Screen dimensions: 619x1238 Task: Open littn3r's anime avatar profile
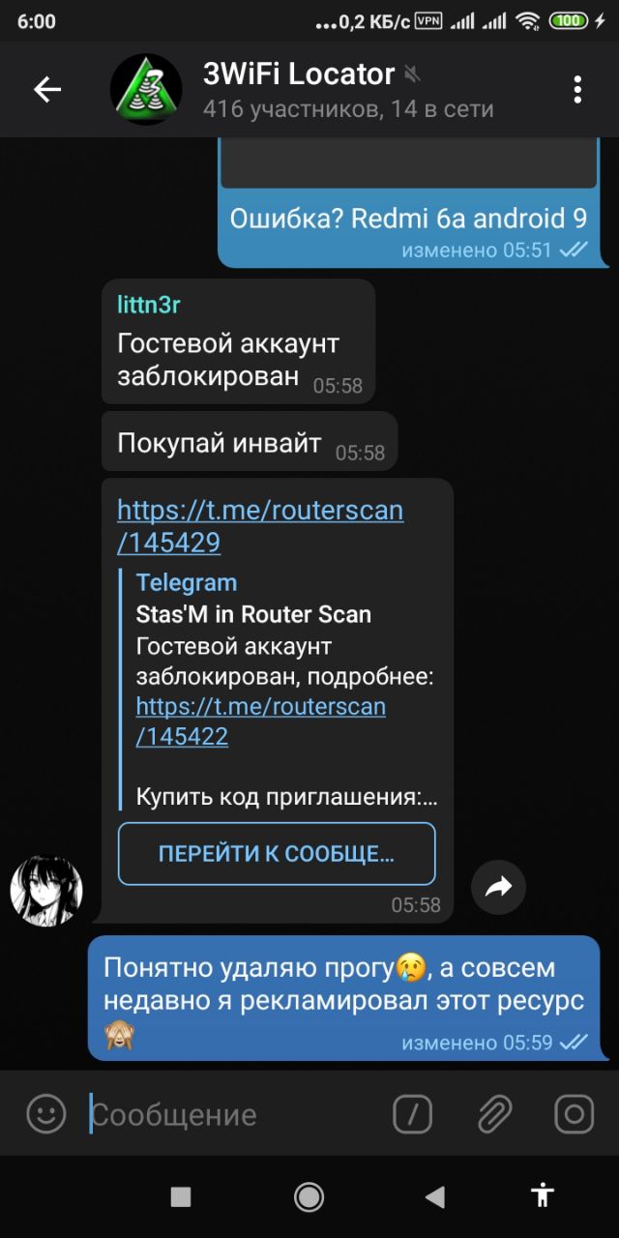click(x=46, y=890)
